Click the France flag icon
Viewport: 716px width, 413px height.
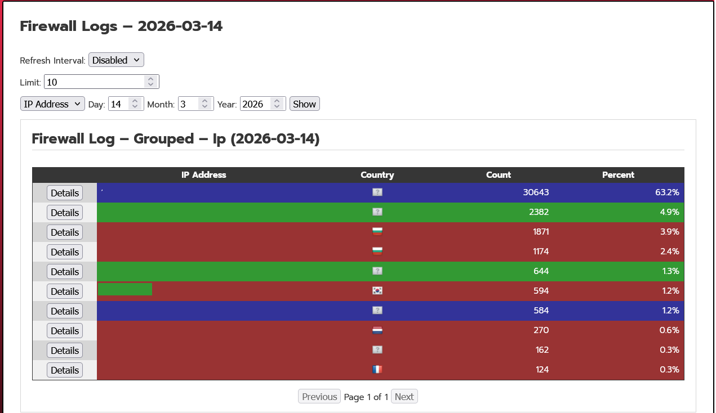click(377, 370)
